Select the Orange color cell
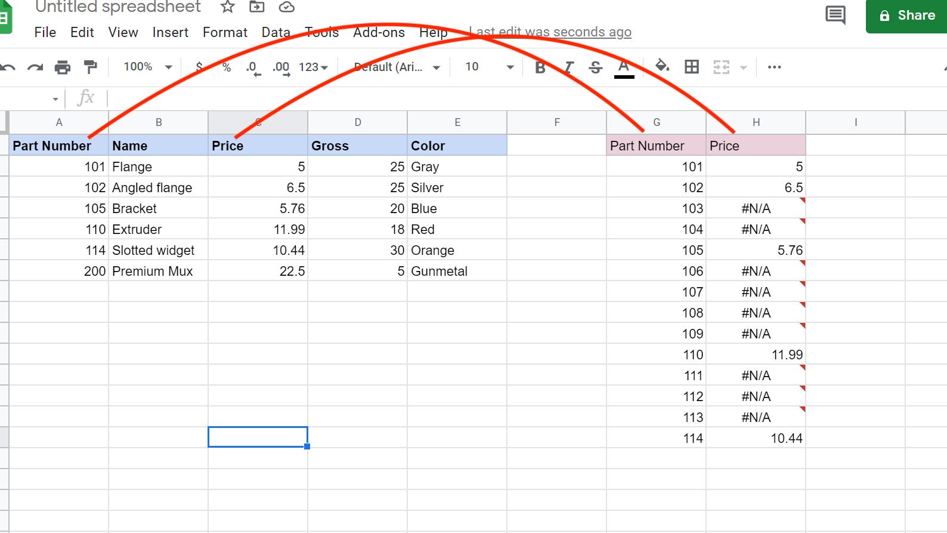This screenshot has height=533, width=947. [x=457, y=250]
